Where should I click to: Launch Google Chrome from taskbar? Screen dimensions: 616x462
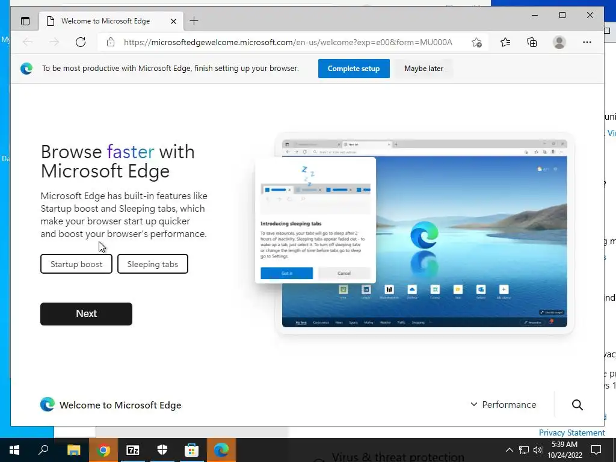tap(103, 450)
